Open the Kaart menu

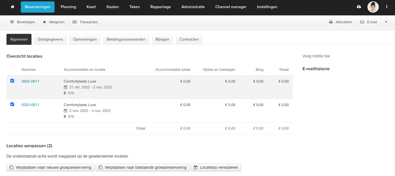(x=91, y=7)
